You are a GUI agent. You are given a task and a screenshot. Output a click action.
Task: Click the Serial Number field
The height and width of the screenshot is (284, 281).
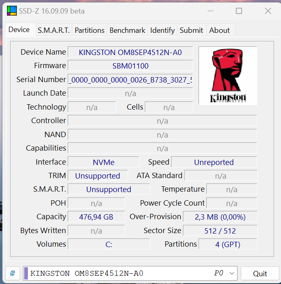tap(130, 80)
